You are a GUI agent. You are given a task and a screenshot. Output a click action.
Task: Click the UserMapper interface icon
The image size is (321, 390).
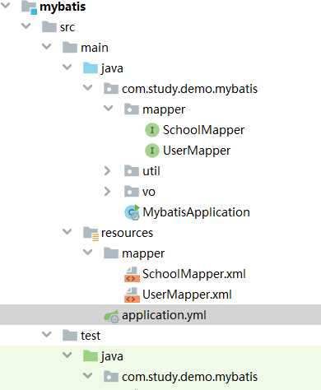(x=152, y=151)
